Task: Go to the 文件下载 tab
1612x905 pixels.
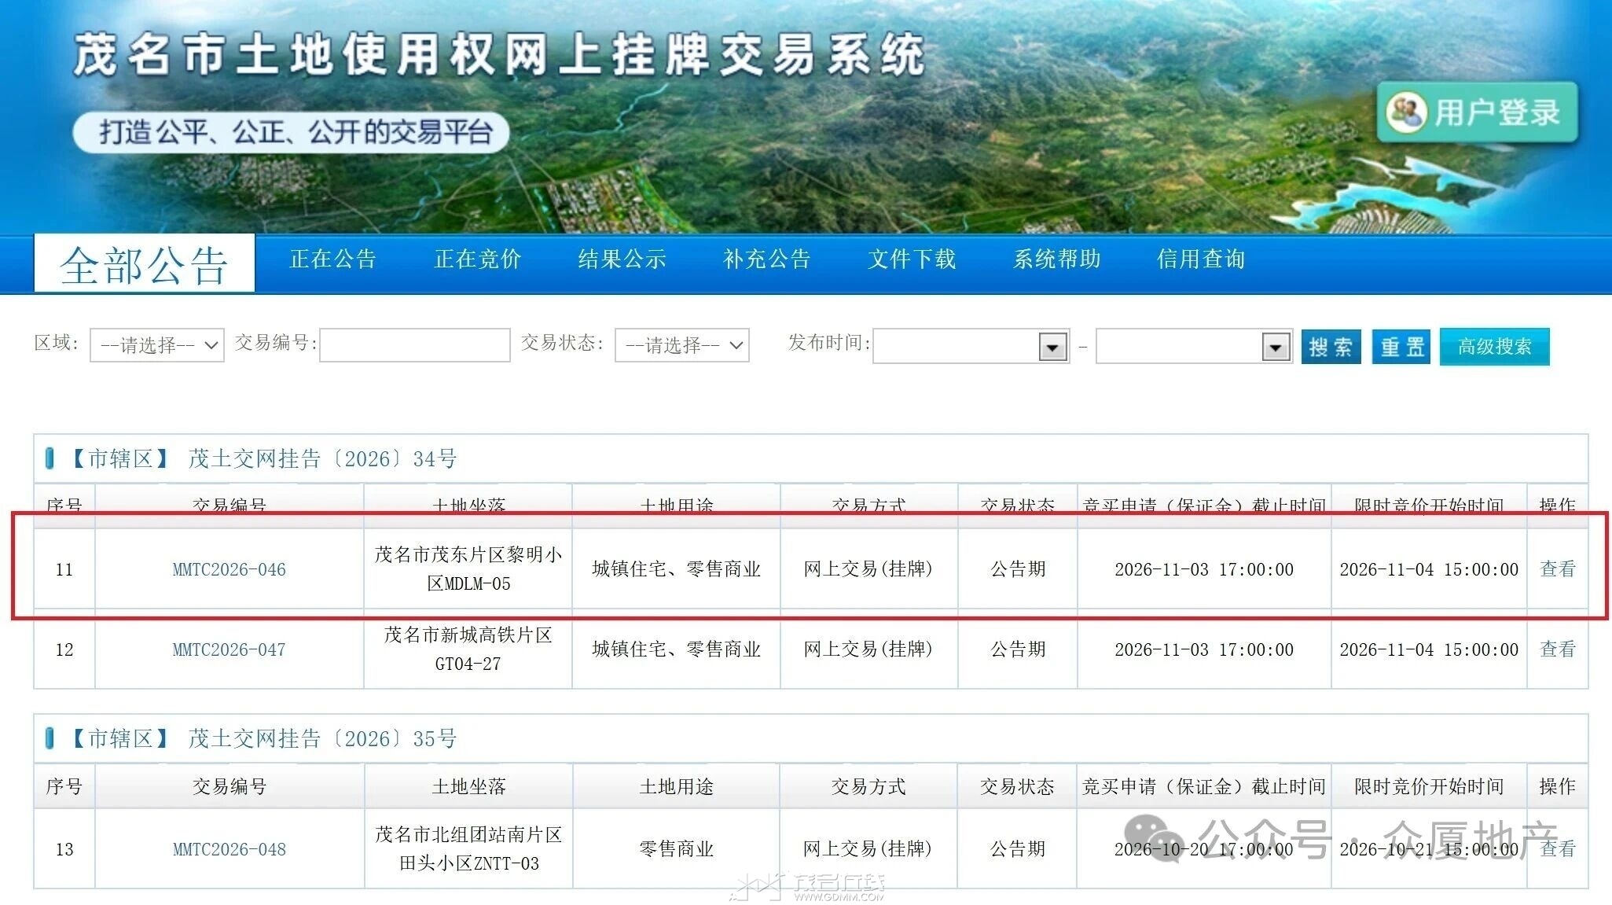Action: 912,259
